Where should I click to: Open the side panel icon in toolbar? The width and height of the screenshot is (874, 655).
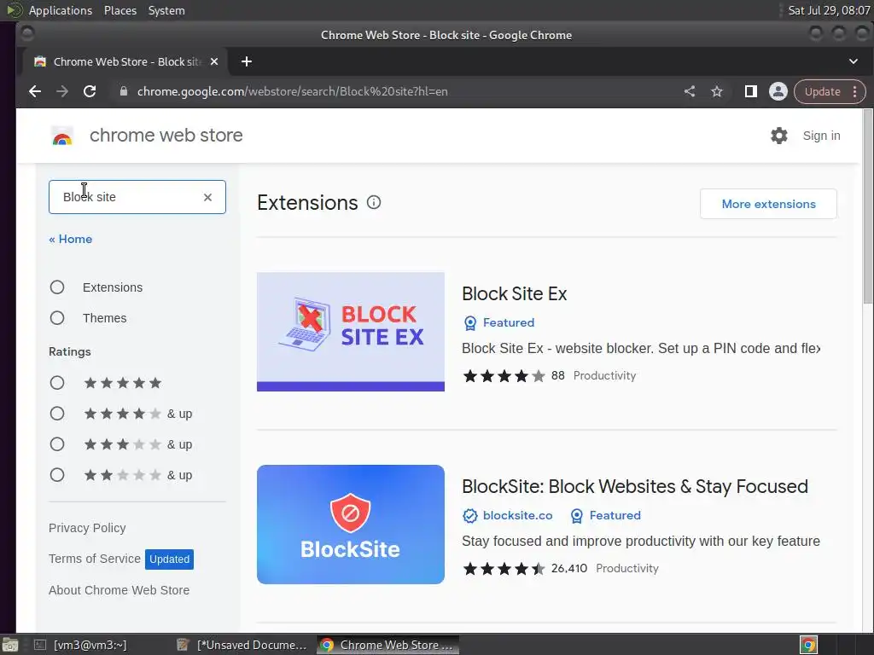tap(751, 91)
